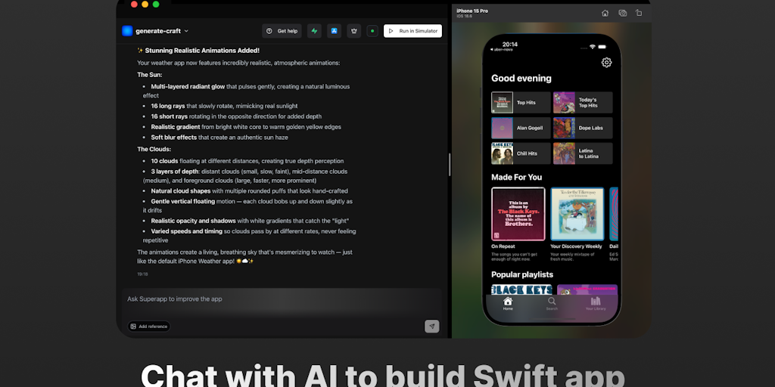Click the Made For You heading
This screenshot has width=775, height=387.
(516, 177)
